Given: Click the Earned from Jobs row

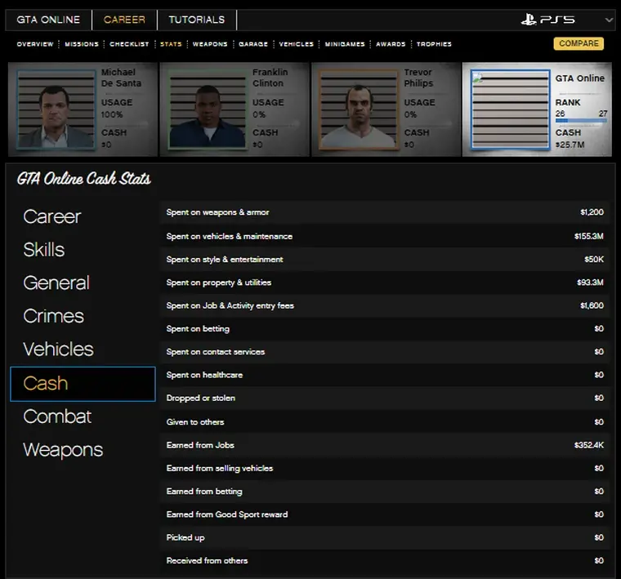Looking at the screenshot, I should tap(384, 445).
